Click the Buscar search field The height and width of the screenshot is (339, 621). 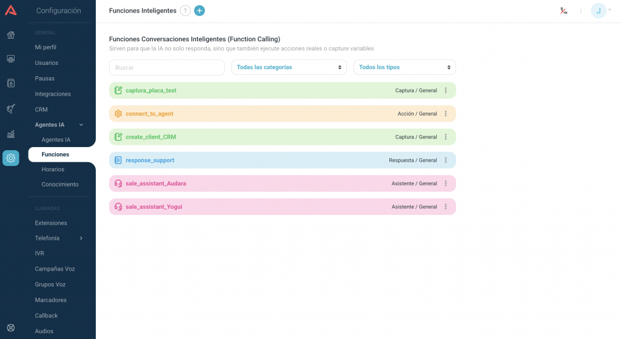167,67
